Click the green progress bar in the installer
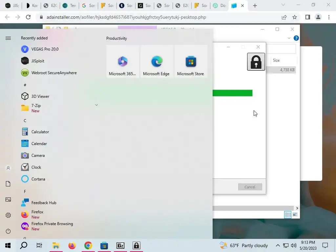336x252 pixels. click(x=233, y=93)
